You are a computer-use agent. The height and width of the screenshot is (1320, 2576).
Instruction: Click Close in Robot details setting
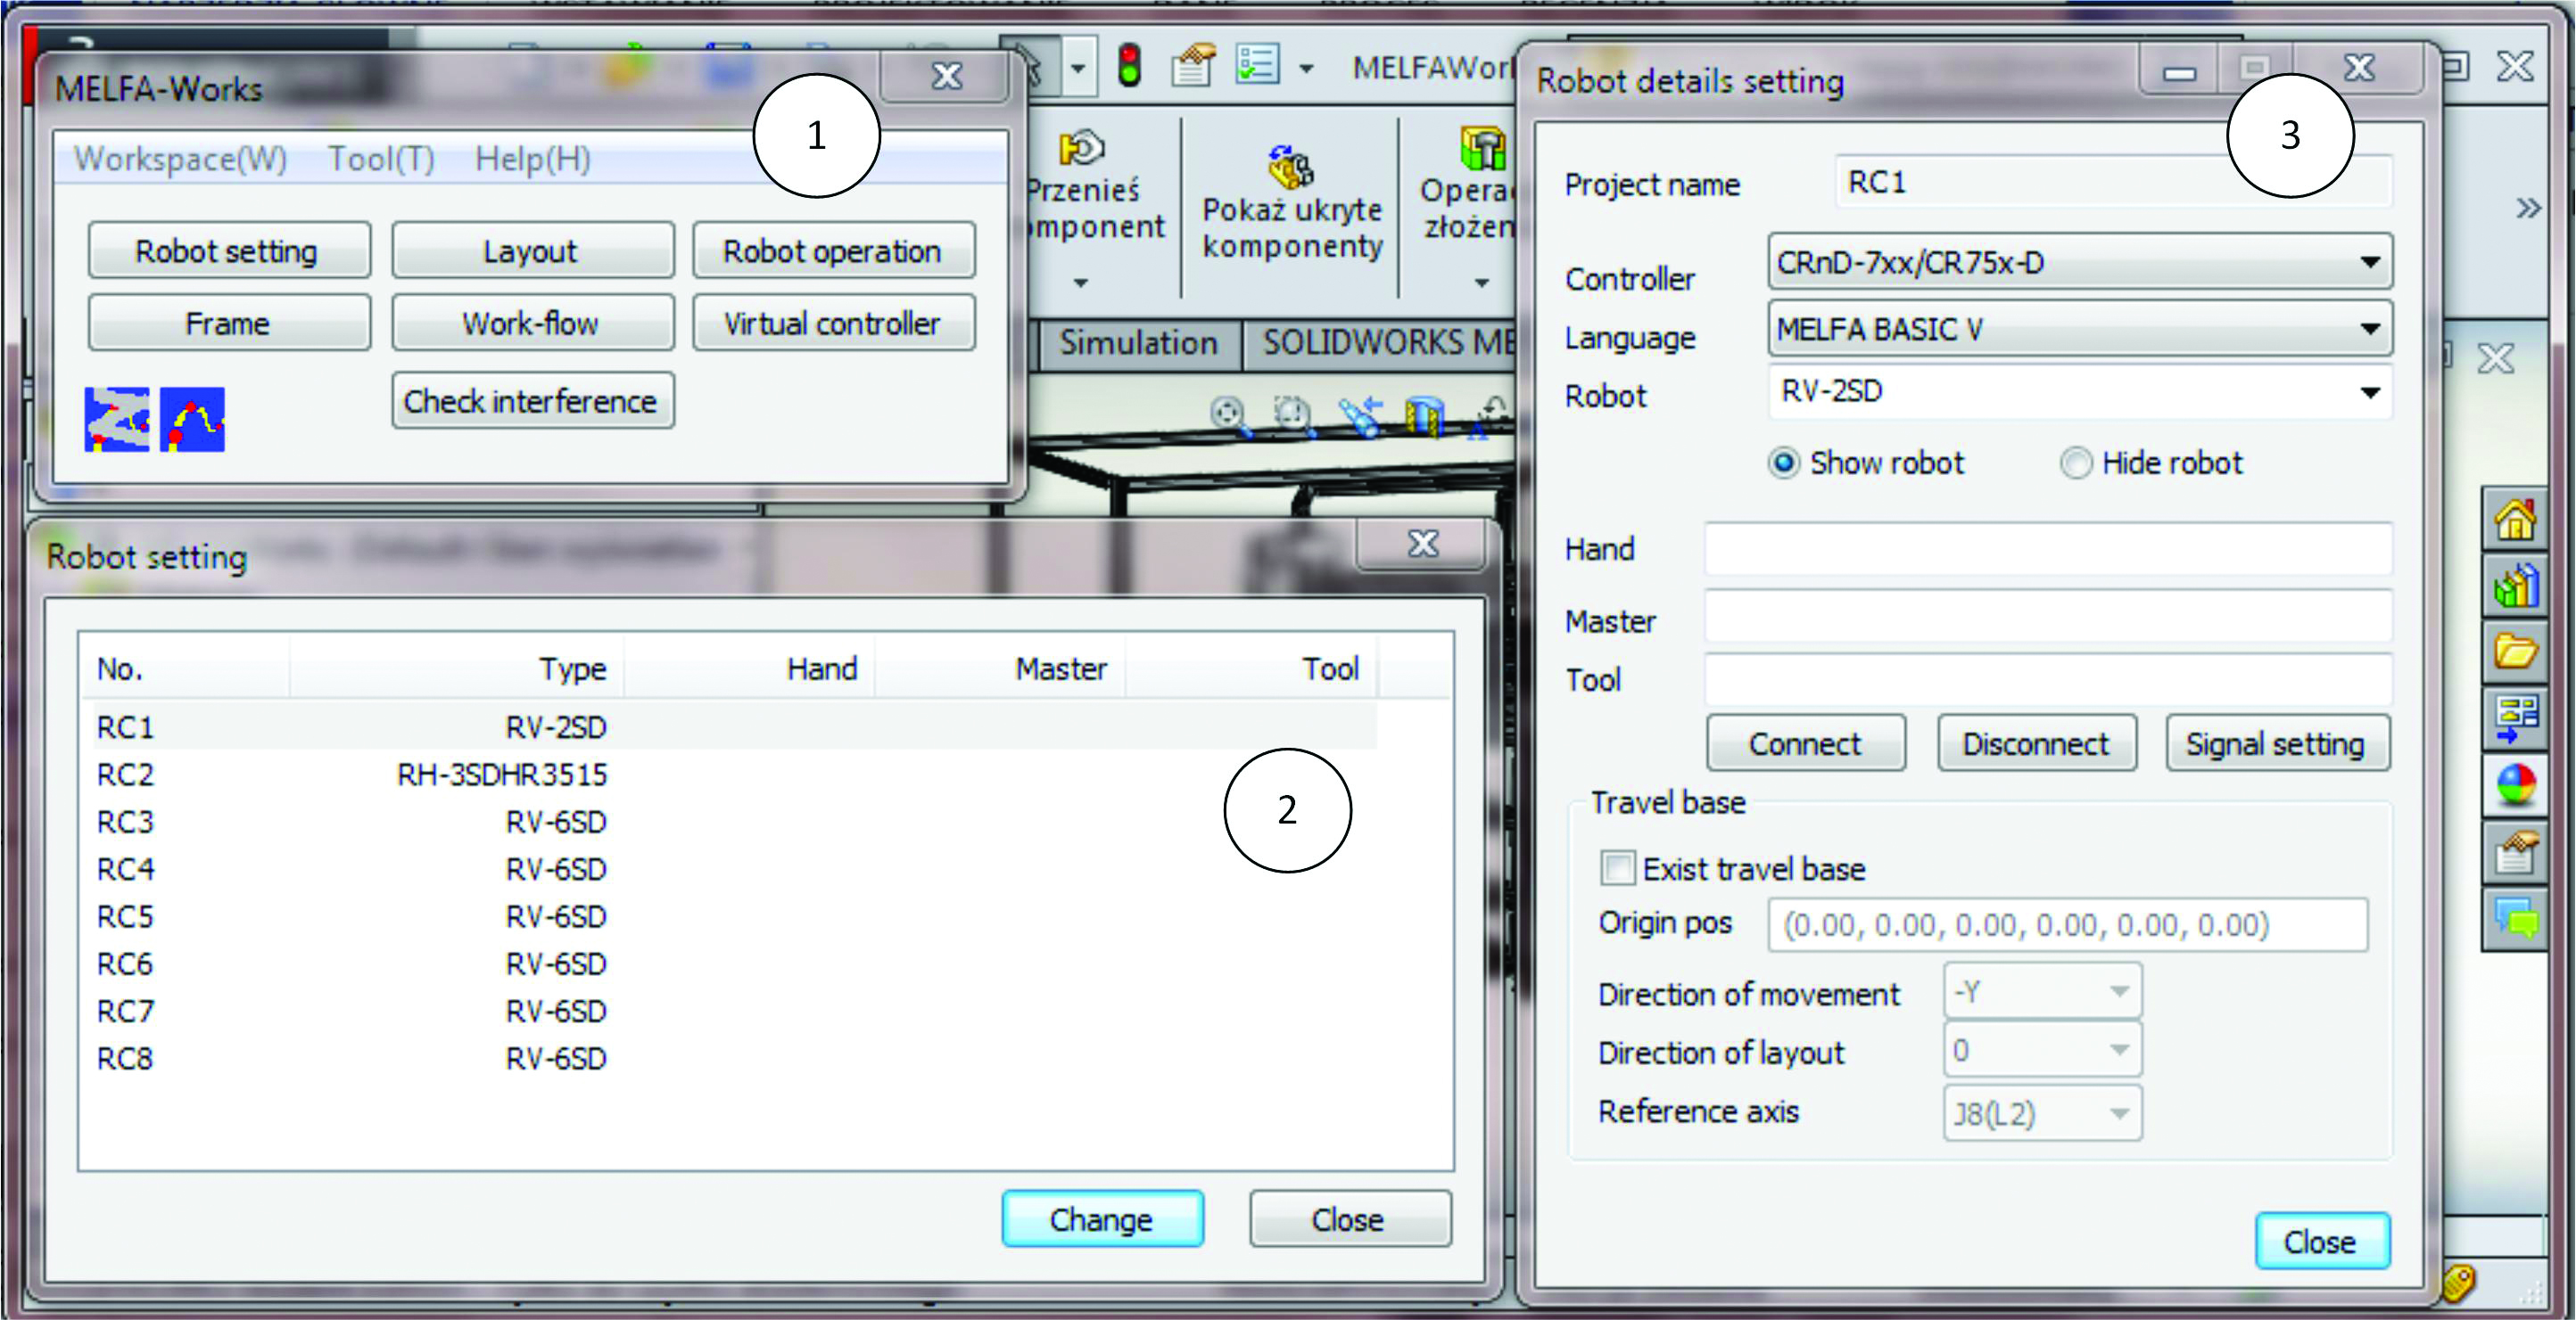[2321, 1242]
